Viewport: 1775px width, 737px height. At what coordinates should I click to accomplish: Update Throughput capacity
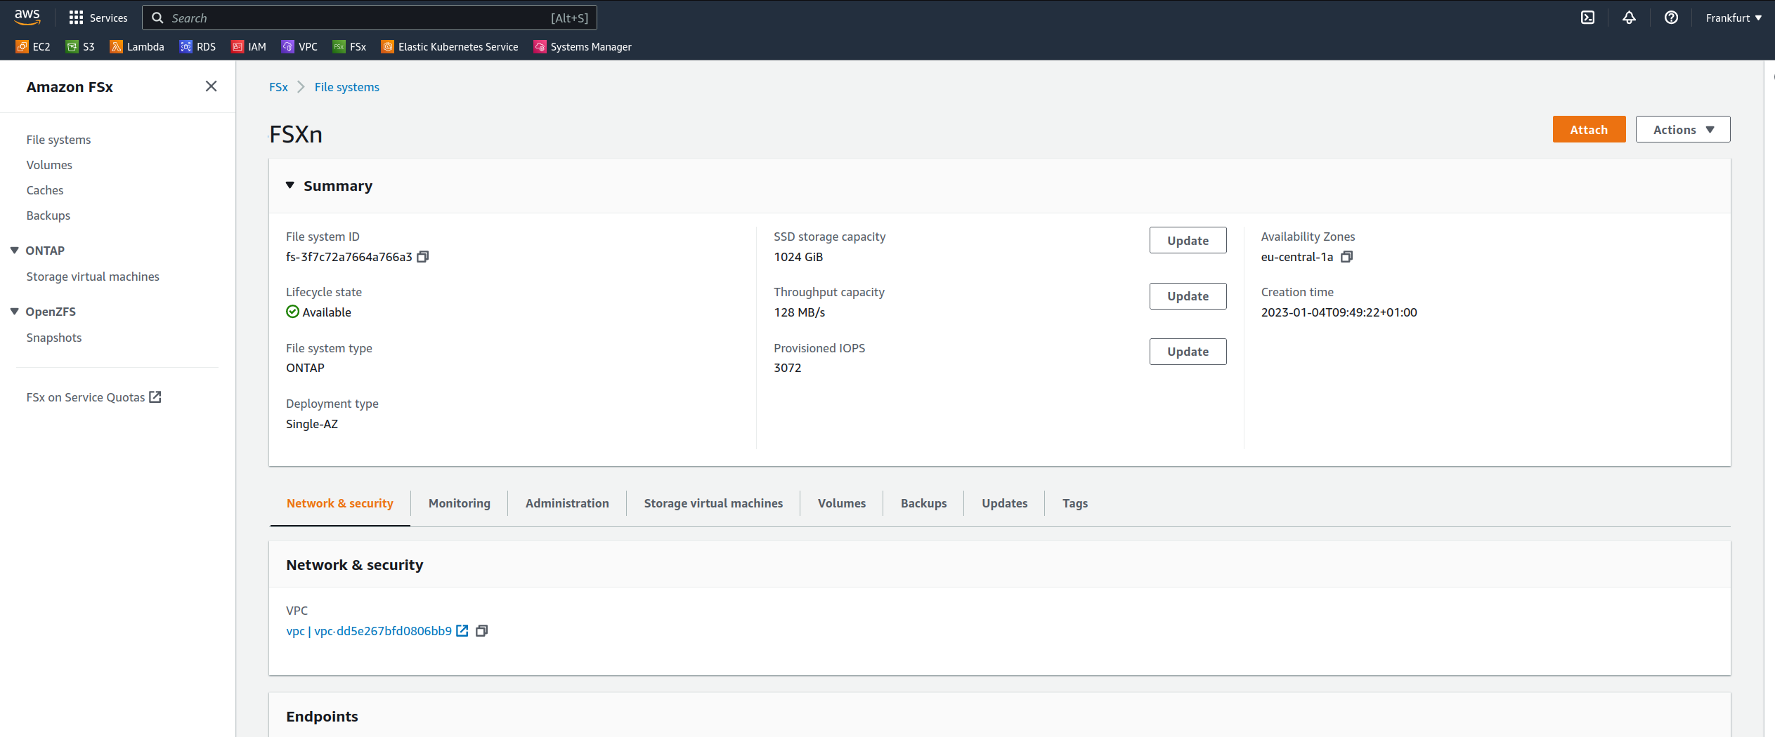1188,296
